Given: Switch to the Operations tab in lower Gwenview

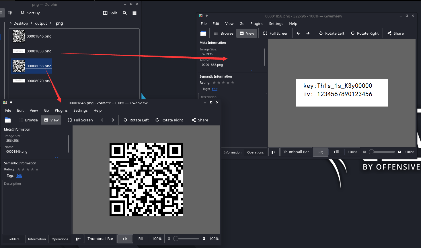Looking at the screenshot, I should [x=60, y=239].
